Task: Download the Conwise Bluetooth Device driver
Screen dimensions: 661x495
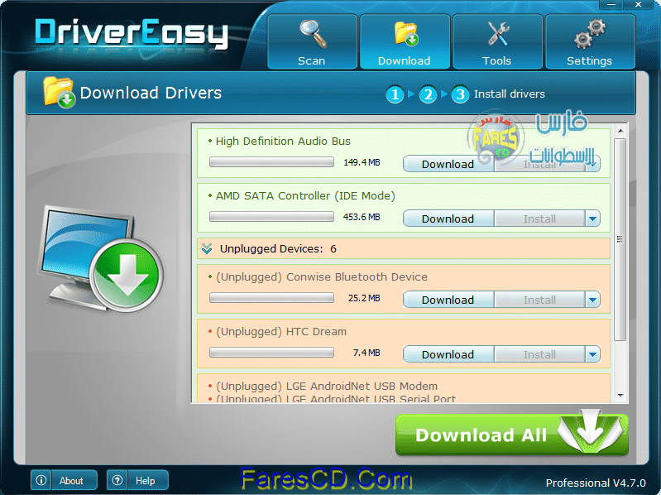Action: coord(448,300)
